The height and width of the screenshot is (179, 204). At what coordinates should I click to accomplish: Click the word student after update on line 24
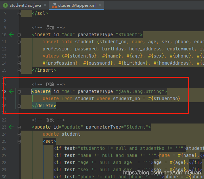pyautogui.click(x=71, y=134)
